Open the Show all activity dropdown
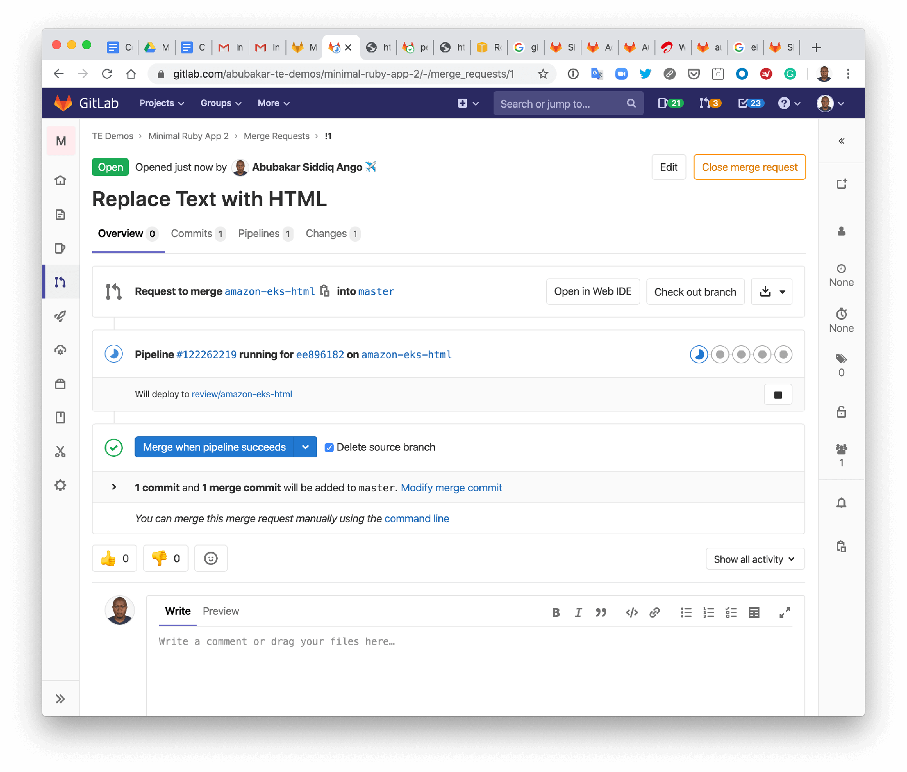This screenshot has height=772, width=907. pos(755,559)
